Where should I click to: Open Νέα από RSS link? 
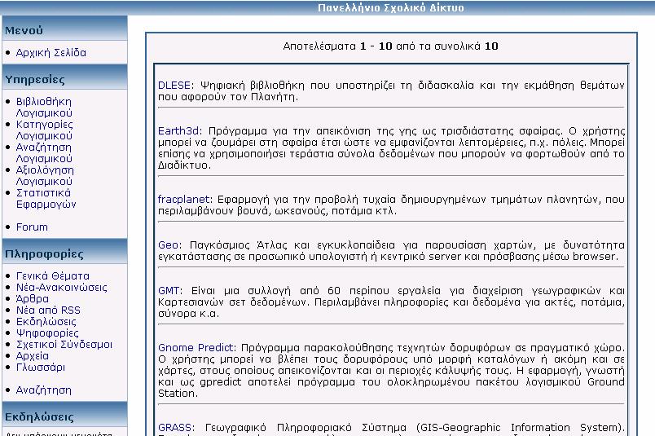[x=48, y=310]
